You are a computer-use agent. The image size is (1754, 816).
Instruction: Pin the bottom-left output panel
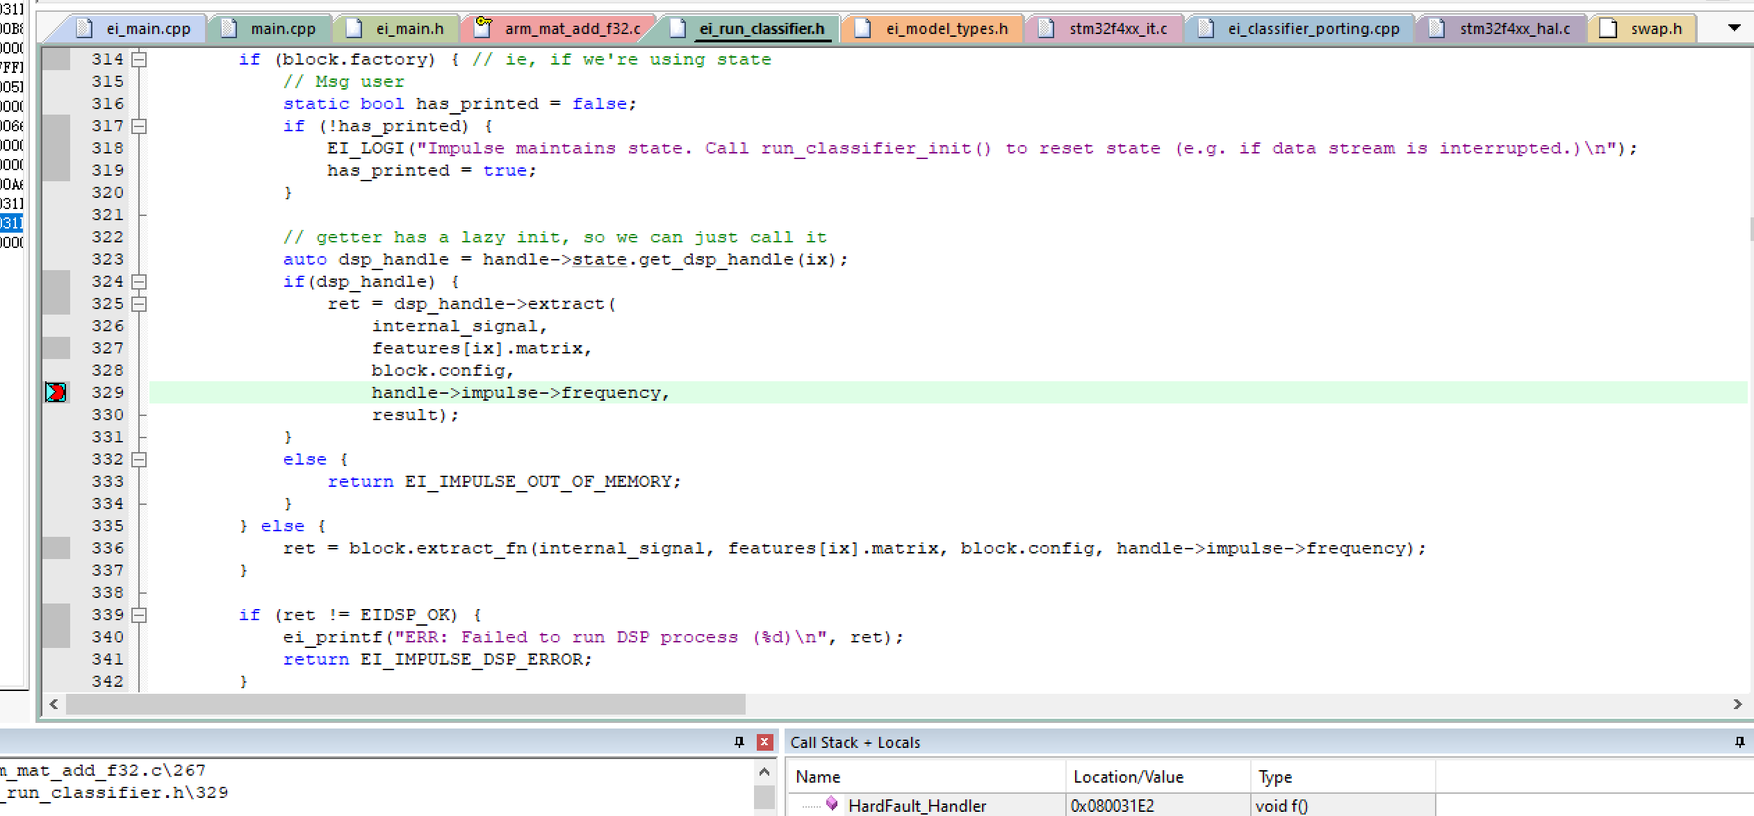point(739,742)
